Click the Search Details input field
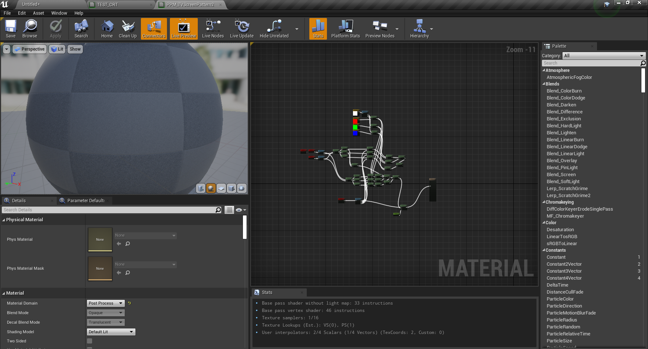The width and height of the screenshot is (648, 349). (109, 210)
